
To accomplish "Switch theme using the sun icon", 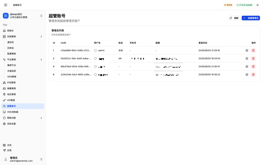I will [258, 5].
